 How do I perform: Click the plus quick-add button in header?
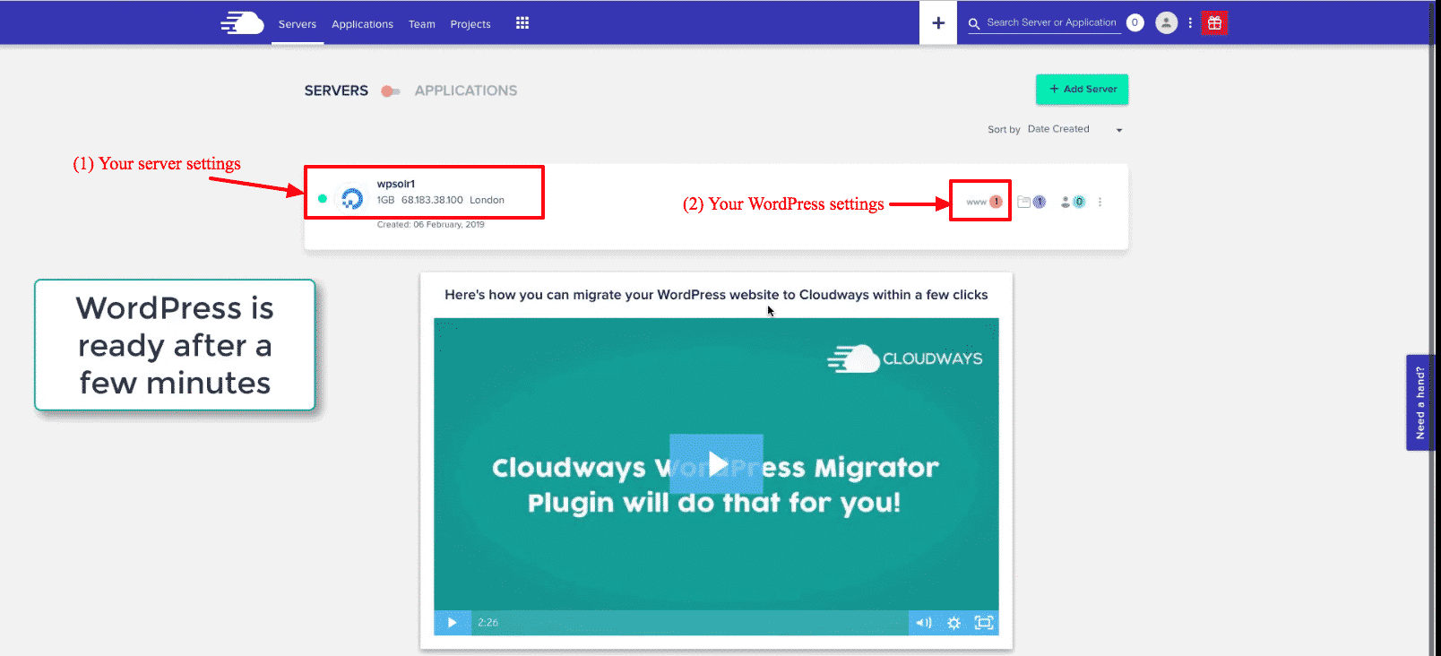tap(938, 22)
